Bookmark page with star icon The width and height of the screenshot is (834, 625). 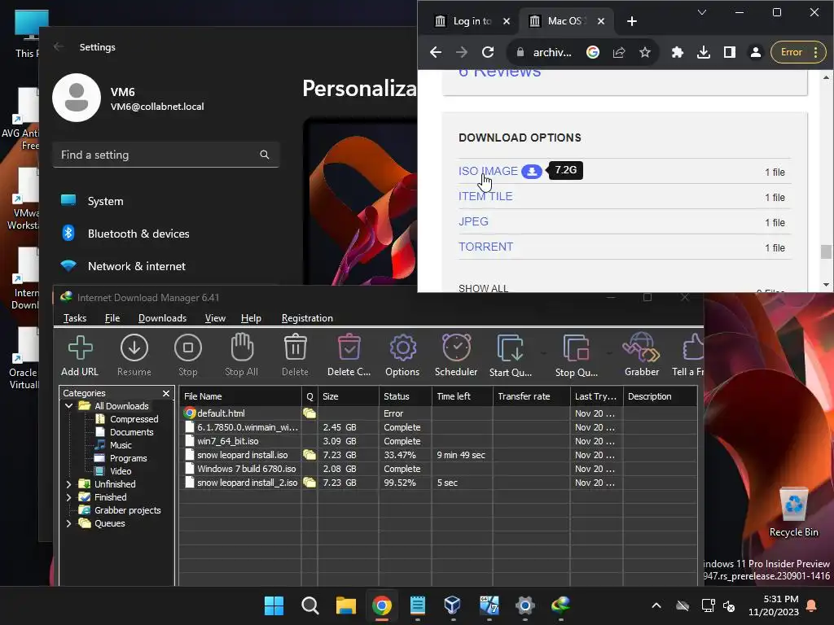645,52
